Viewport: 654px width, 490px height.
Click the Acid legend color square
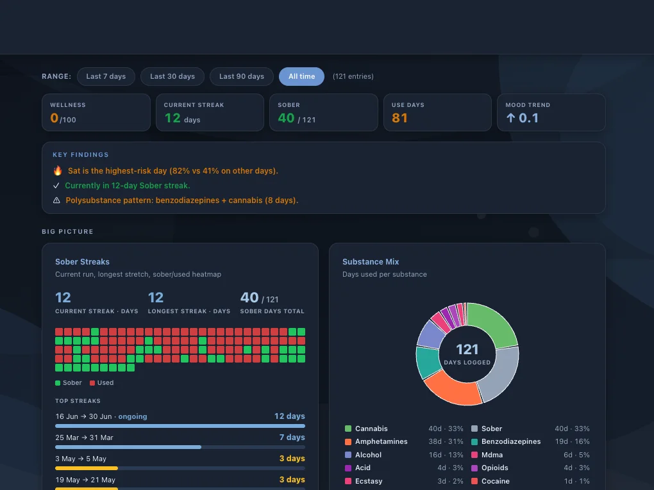(348, 468)
